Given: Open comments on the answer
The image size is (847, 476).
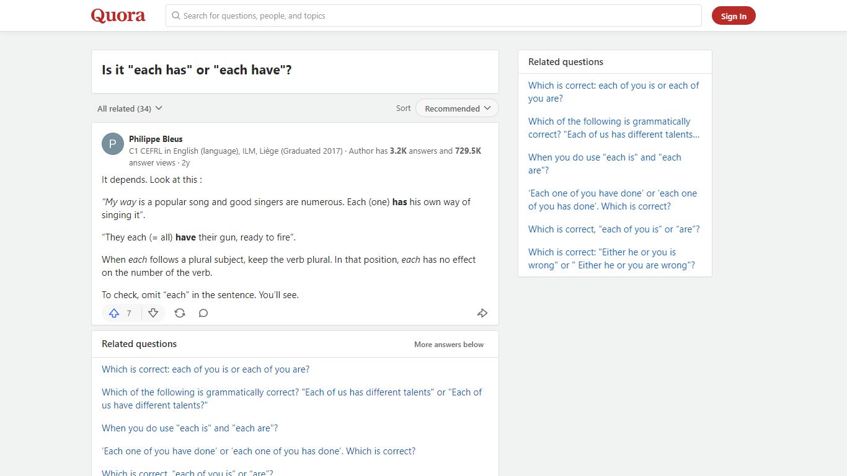Looking at the screenshot, I should (203, 313).
